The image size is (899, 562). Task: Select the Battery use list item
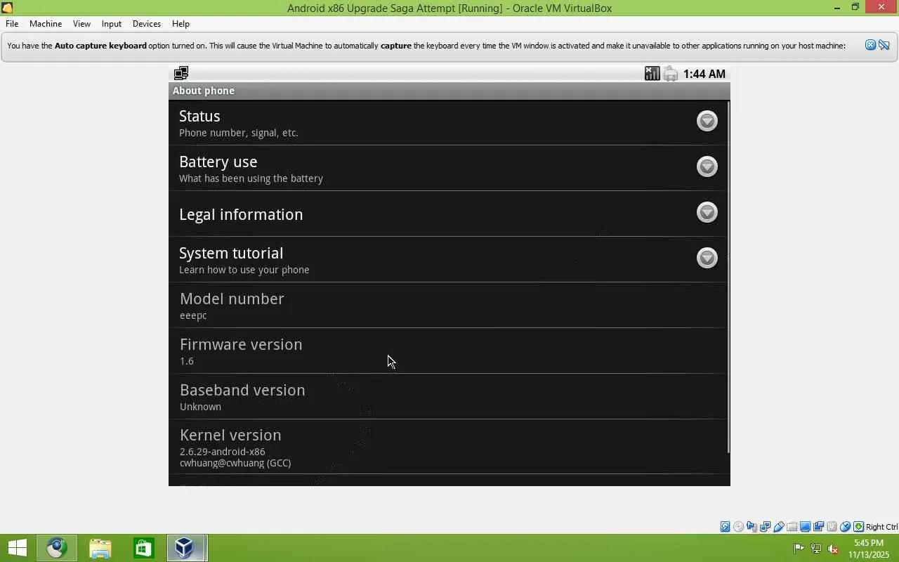[x=447, y=169]
